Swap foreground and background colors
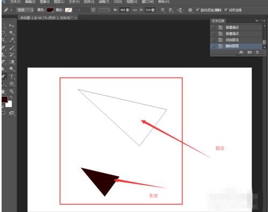This screenshot has height=212, width=268. (x=11, y=97)
